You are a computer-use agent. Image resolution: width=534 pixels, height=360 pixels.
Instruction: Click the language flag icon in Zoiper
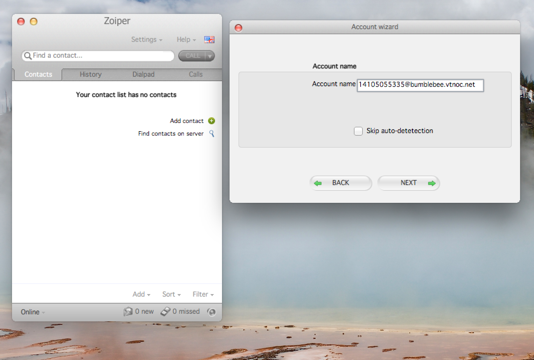pos(209,40)
